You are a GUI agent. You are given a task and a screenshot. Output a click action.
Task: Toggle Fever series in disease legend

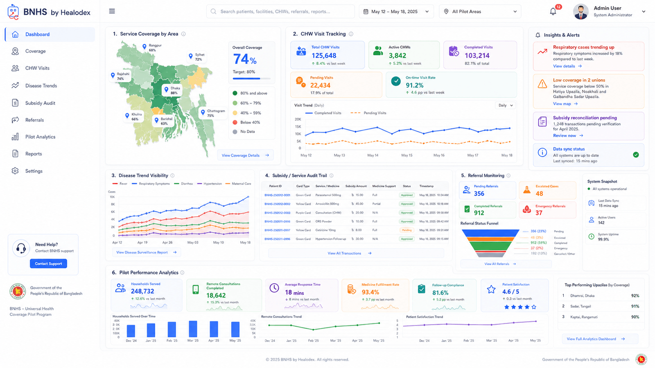(x=120, y=184)
